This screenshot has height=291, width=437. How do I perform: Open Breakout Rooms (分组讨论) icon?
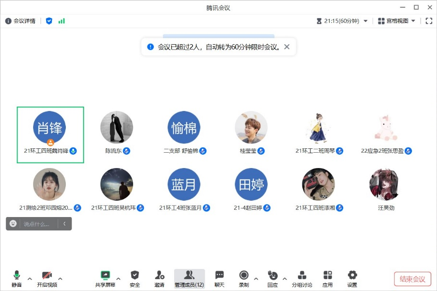click(x=302, y=276)
